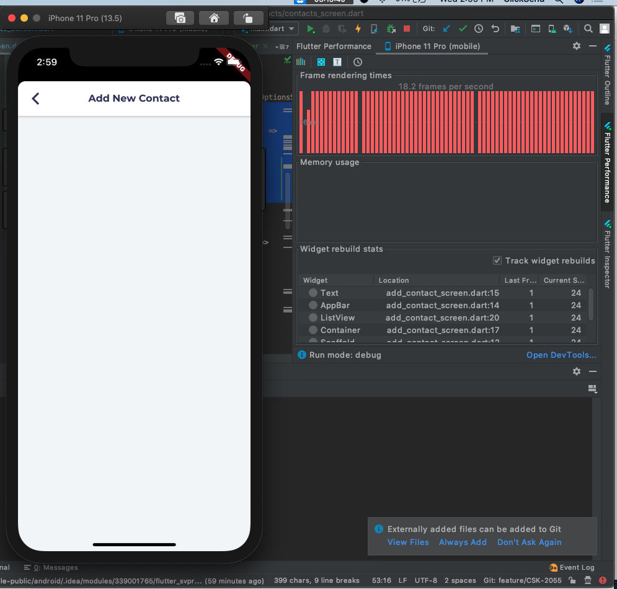Select Text widget row in rebuild stats
The height and width of the screenshot is (589, 617).
tap(443, 293)
